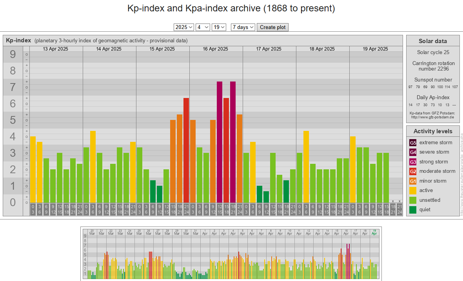Viewport: 463px width, 281px height.
Task: Click the 16 Apr 2025 date header
Action: tap(215, 49)
